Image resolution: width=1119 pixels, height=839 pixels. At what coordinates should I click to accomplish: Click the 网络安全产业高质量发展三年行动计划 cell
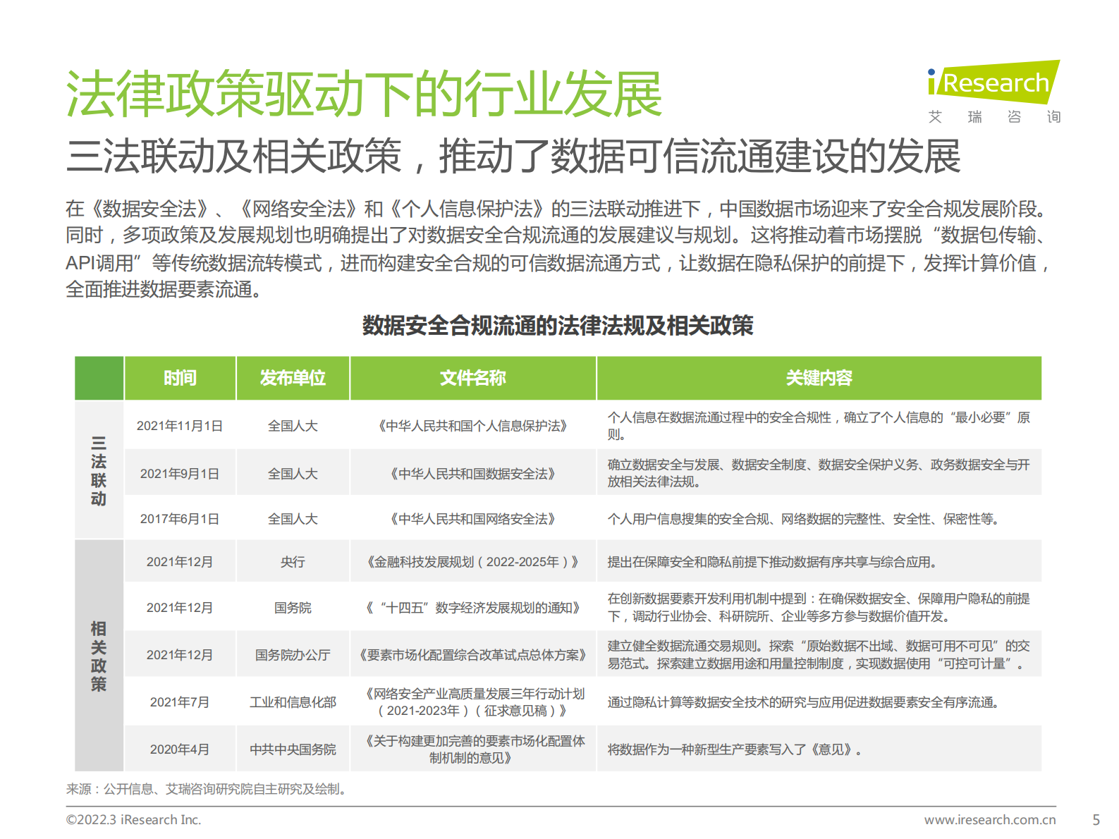[x=473, y=702]
